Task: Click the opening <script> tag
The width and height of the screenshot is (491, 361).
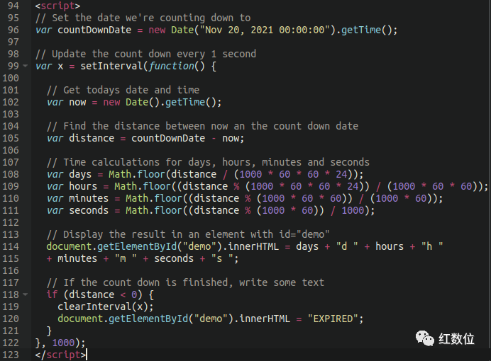Action: click(x=58, y=6)
